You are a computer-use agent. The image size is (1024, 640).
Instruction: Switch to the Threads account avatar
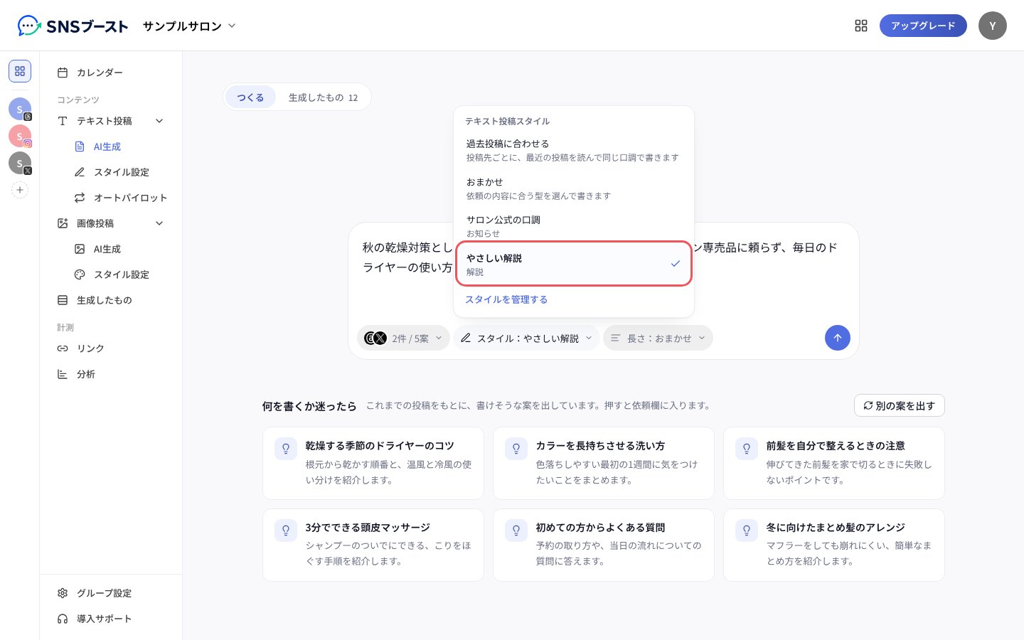[20, 109]
